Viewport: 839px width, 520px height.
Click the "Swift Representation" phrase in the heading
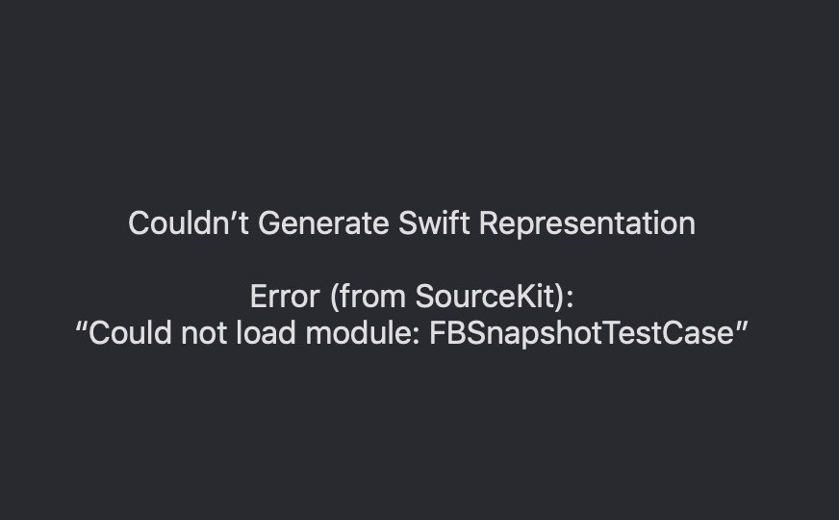547,223
